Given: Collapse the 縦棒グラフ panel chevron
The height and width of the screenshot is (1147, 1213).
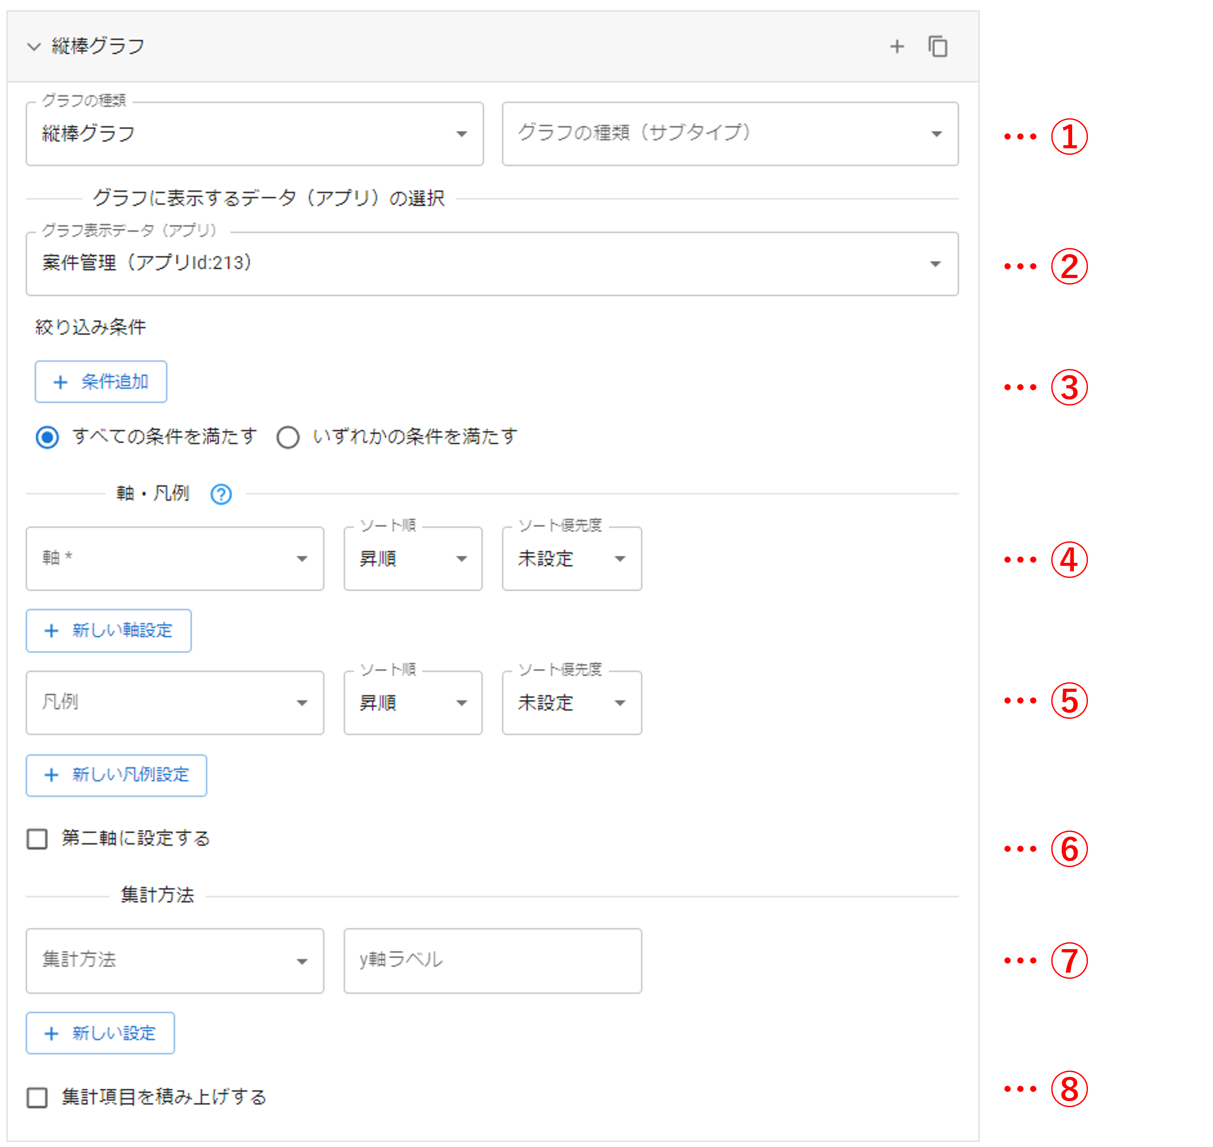Looking at the screenshot, I should [x=34, y=46].
